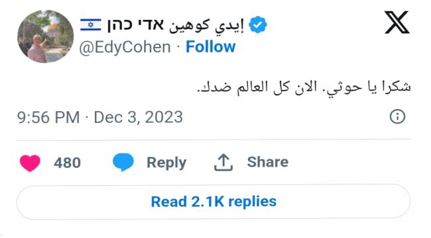Read 2.1K replies

(214, 202)
